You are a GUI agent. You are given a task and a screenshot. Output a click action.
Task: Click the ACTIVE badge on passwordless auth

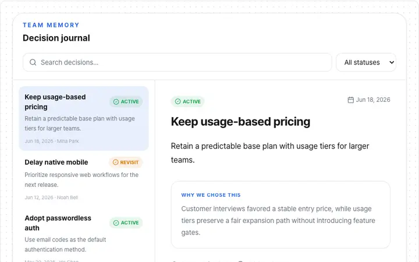pyautogui.click(x=126, y=222)
